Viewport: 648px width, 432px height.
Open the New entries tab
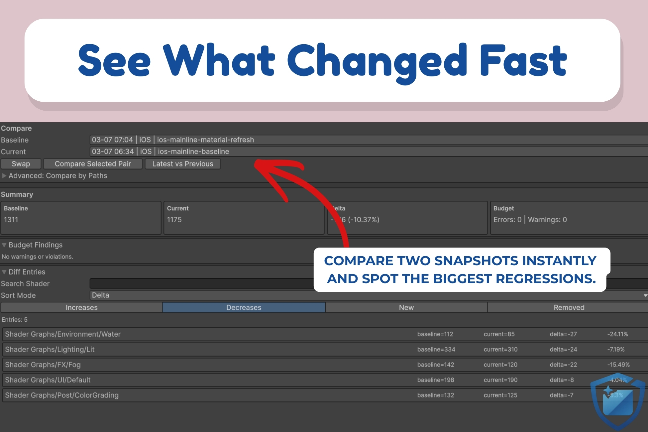pyautogui.click(x=406, y=307)
